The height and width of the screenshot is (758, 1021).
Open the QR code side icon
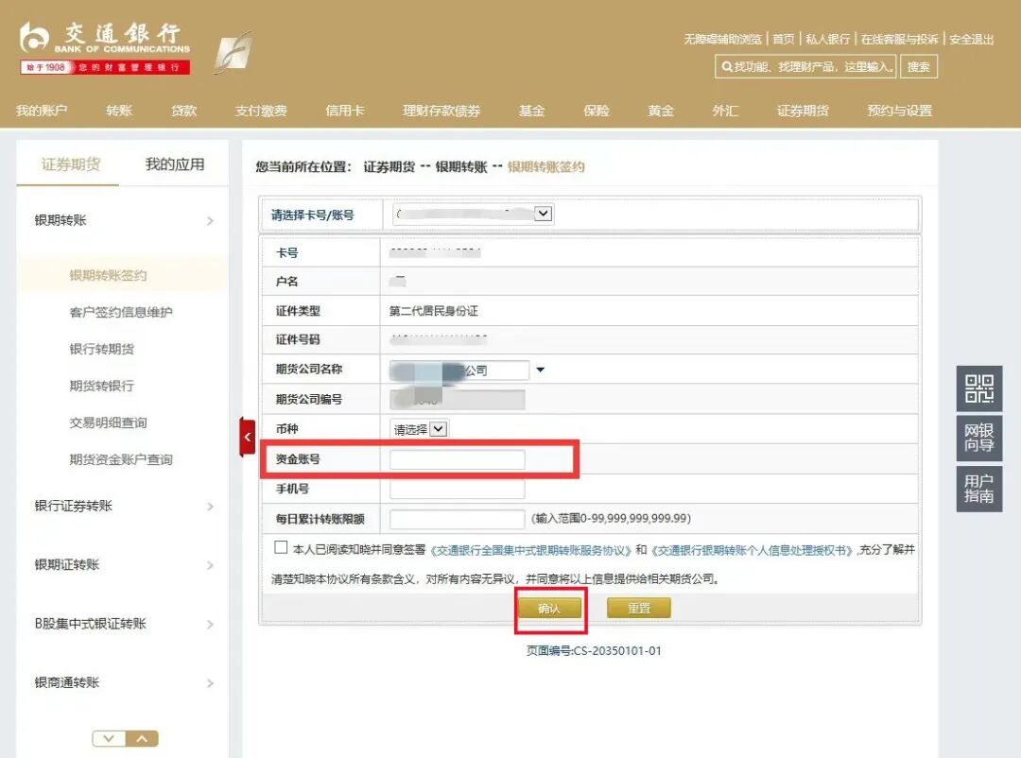[978, 388]
